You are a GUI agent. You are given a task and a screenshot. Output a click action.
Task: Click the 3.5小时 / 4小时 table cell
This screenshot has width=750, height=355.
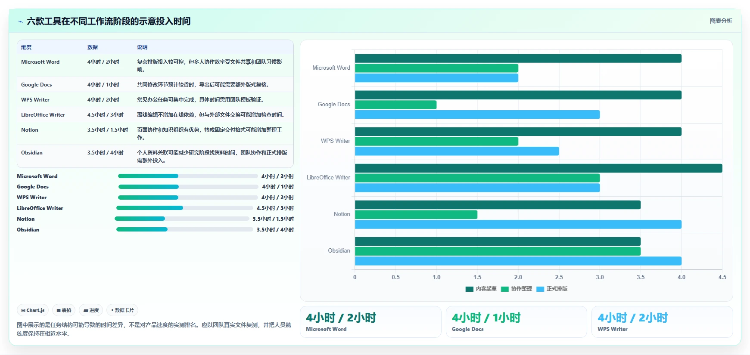(106, 153)
